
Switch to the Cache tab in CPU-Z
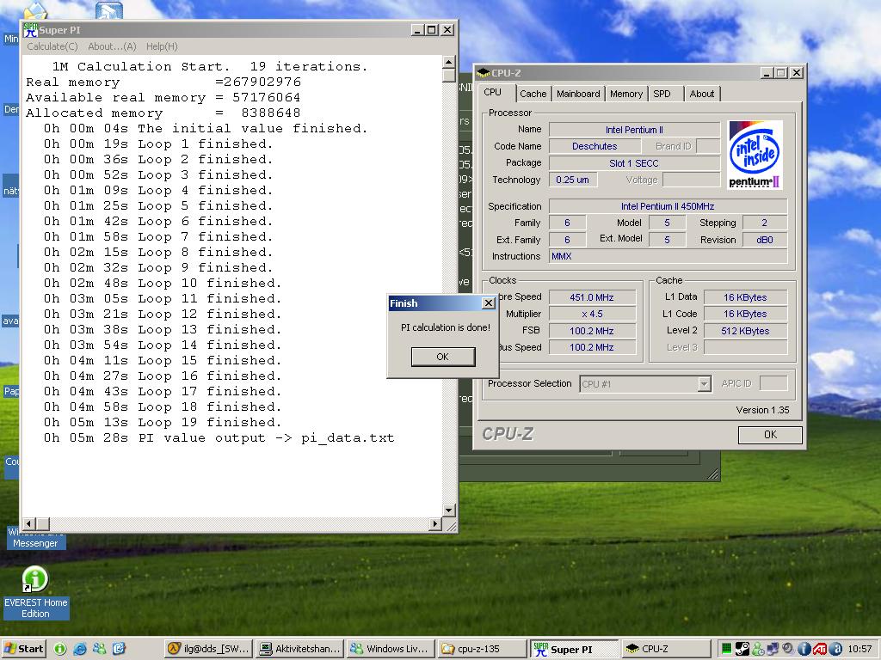pos(533,94)
